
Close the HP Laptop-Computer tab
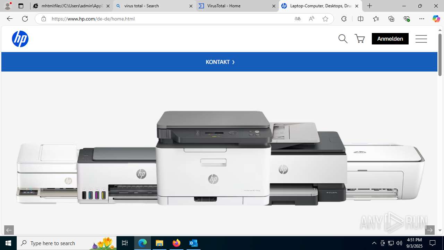(x=357, y=6)
